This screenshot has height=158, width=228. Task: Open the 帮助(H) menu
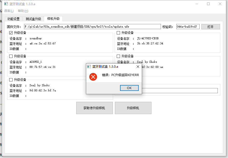23,11
